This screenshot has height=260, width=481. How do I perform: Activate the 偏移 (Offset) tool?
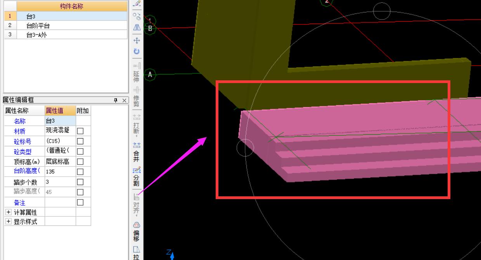coord(137,232)
